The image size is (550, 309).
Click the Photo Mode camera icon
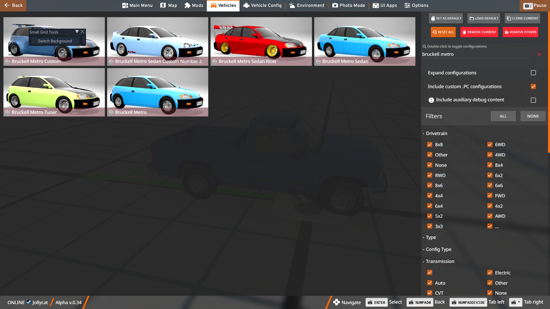[335, 5]
